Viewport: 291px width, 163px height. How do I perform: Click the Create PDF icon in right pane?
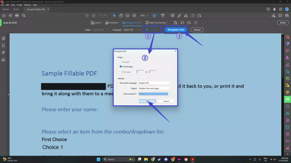(x=288, y=37)
